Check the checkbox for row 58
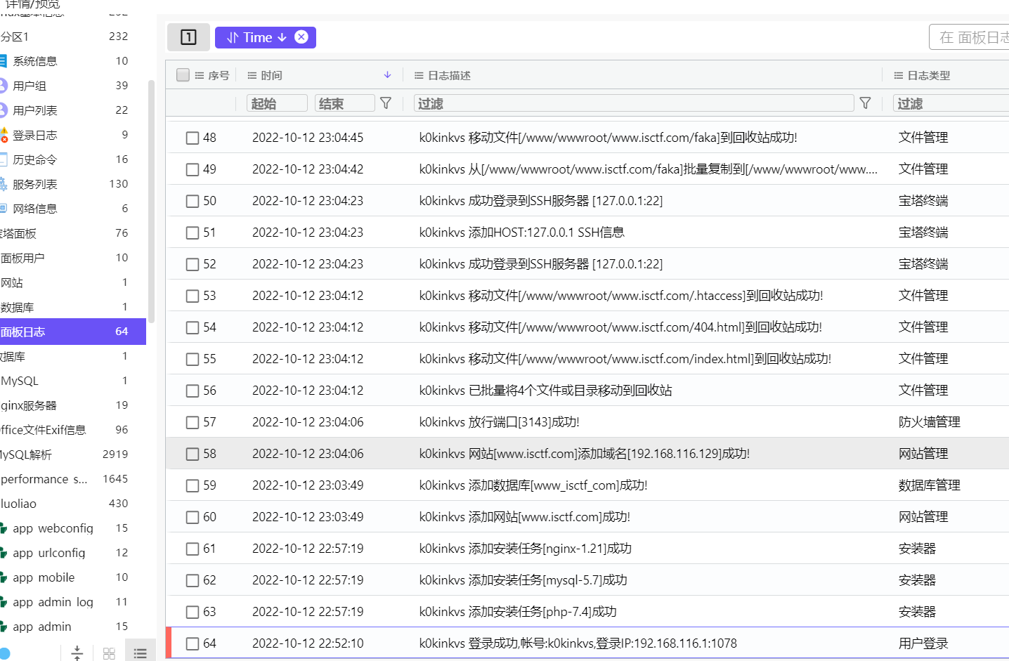The height and width of the screenshot is (661, 1009). tap(193, 454)
